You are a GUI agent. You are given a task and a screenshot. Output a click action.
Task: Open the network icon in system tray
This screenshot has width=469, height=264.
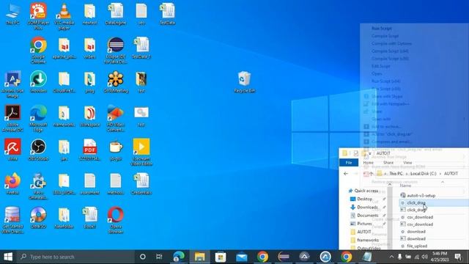[x=417, y=257]
